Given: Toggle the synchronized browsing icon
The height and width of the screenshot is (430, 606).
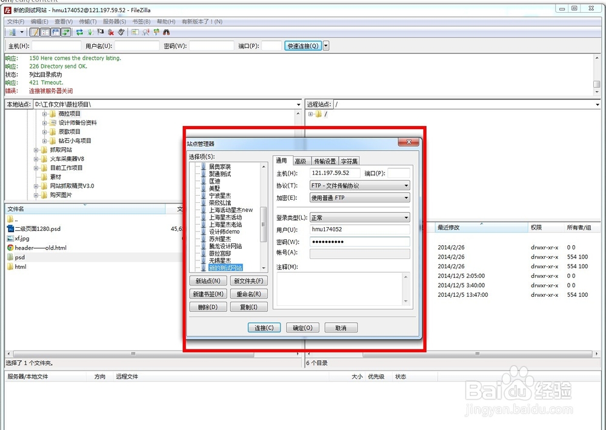Looking at the screenshot, I should pyautogui.click(x=156, y=32).
